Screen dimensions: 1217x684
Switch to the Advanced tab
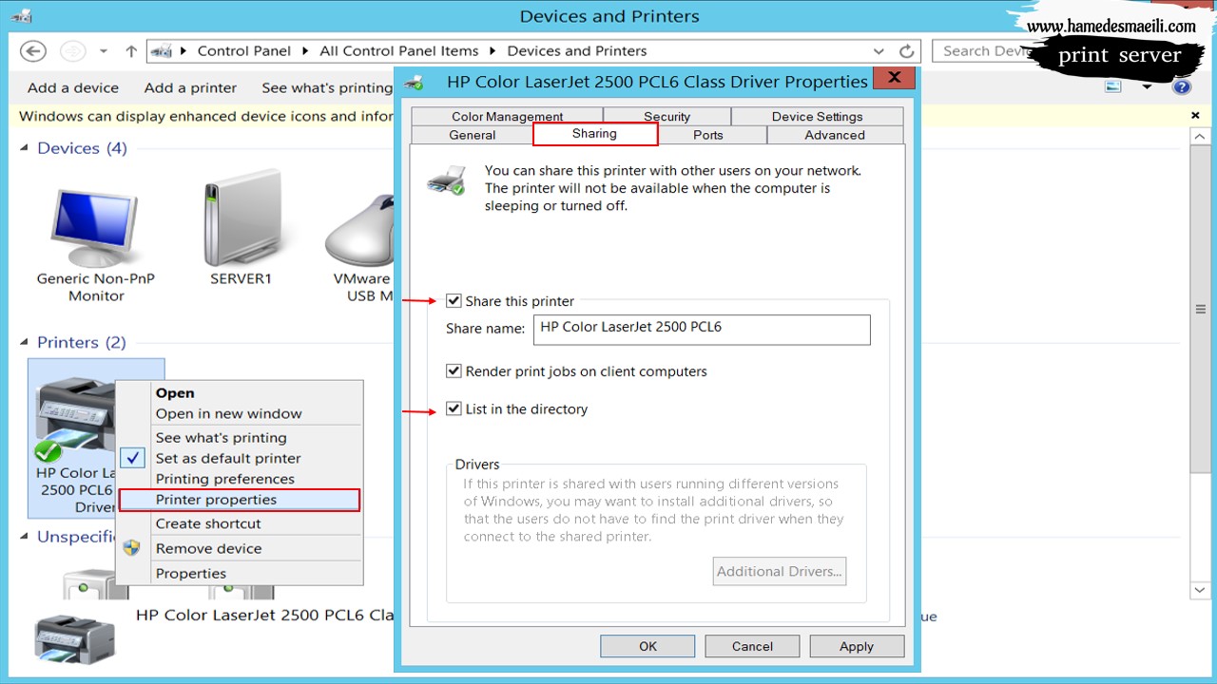tap(835, 135)
